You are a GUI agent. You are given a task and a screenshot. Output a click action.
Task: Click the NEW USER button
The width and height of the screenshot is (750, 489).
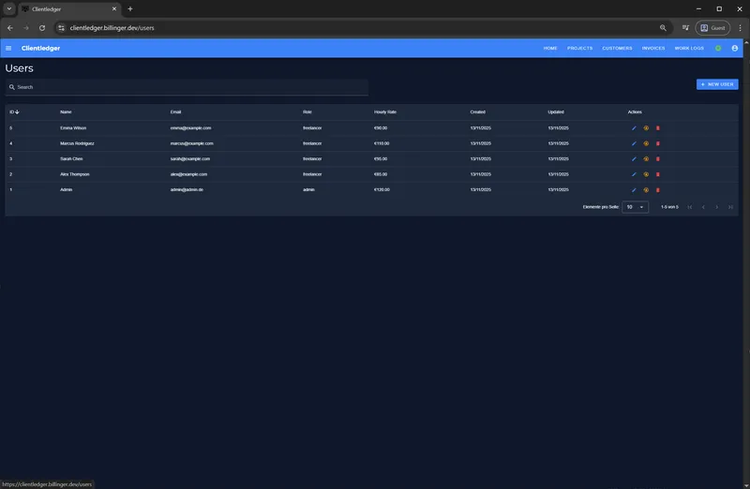[x=717, y=84]
